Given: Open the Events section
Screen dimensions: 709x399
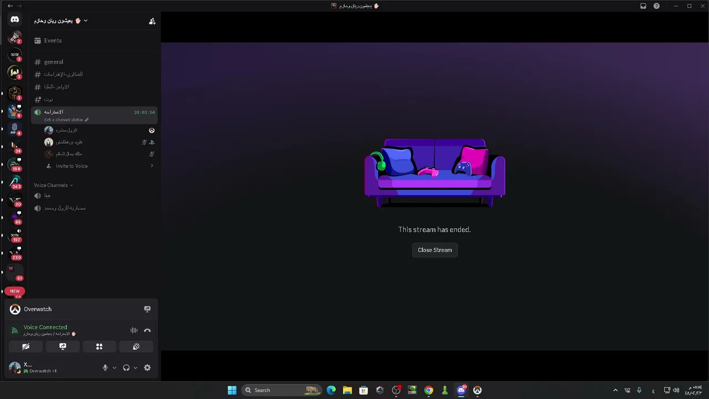Looking at the screenshot, I should (x=94, y=40).
